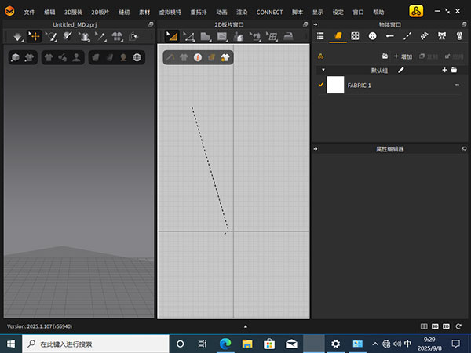Open the CONNECT menu
The image size is (471, 353).
click(269, 13)
